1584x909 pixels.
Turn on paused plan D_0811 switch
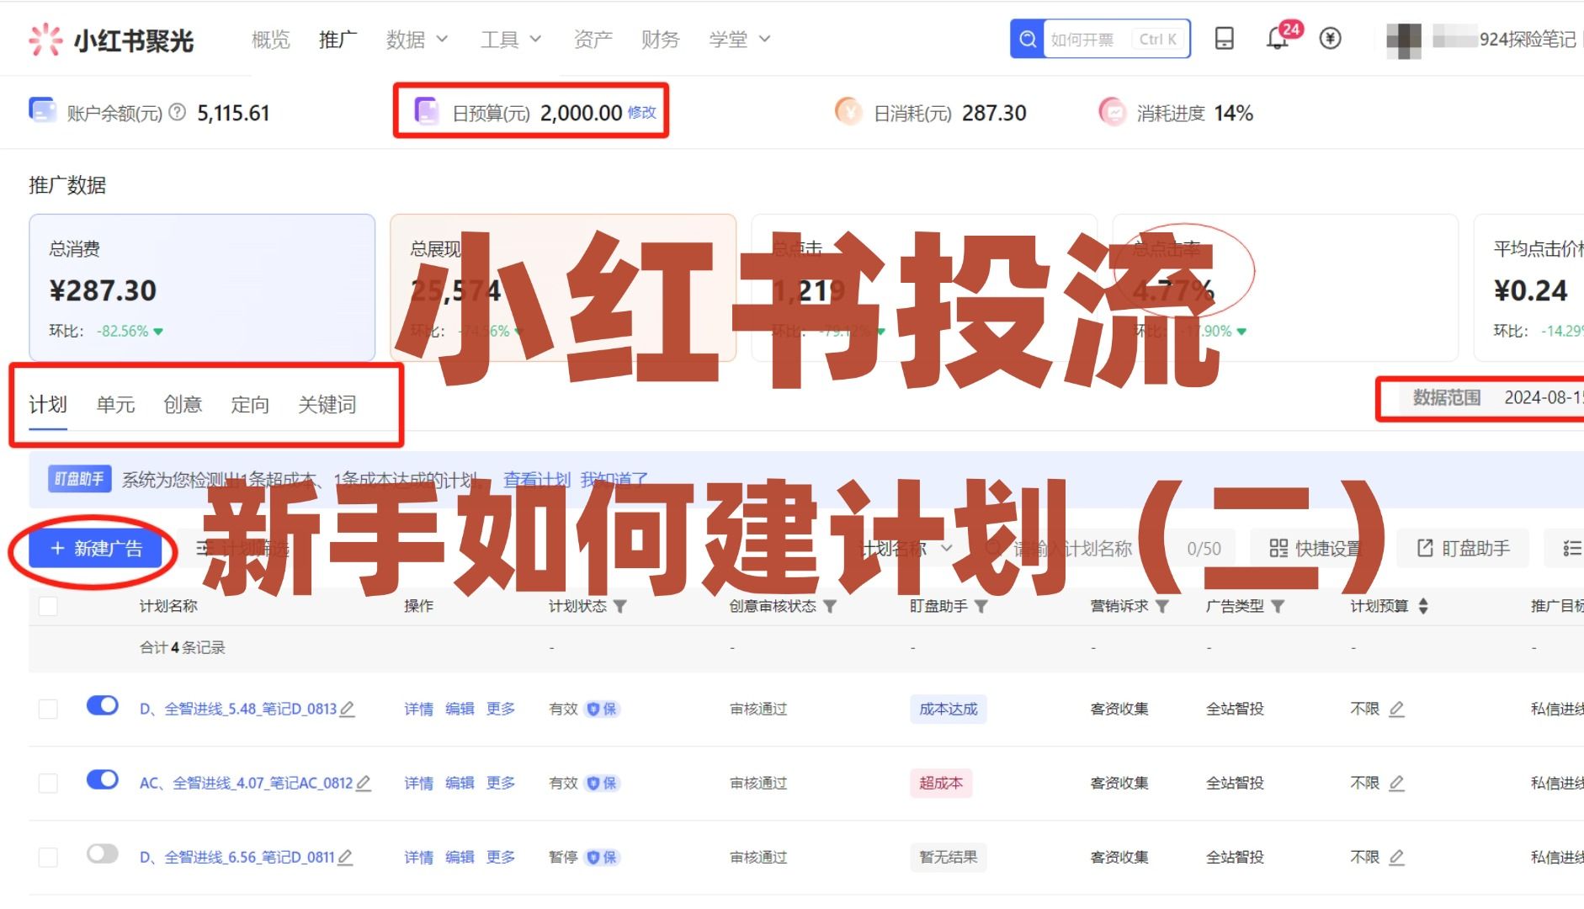click(103, 853)
